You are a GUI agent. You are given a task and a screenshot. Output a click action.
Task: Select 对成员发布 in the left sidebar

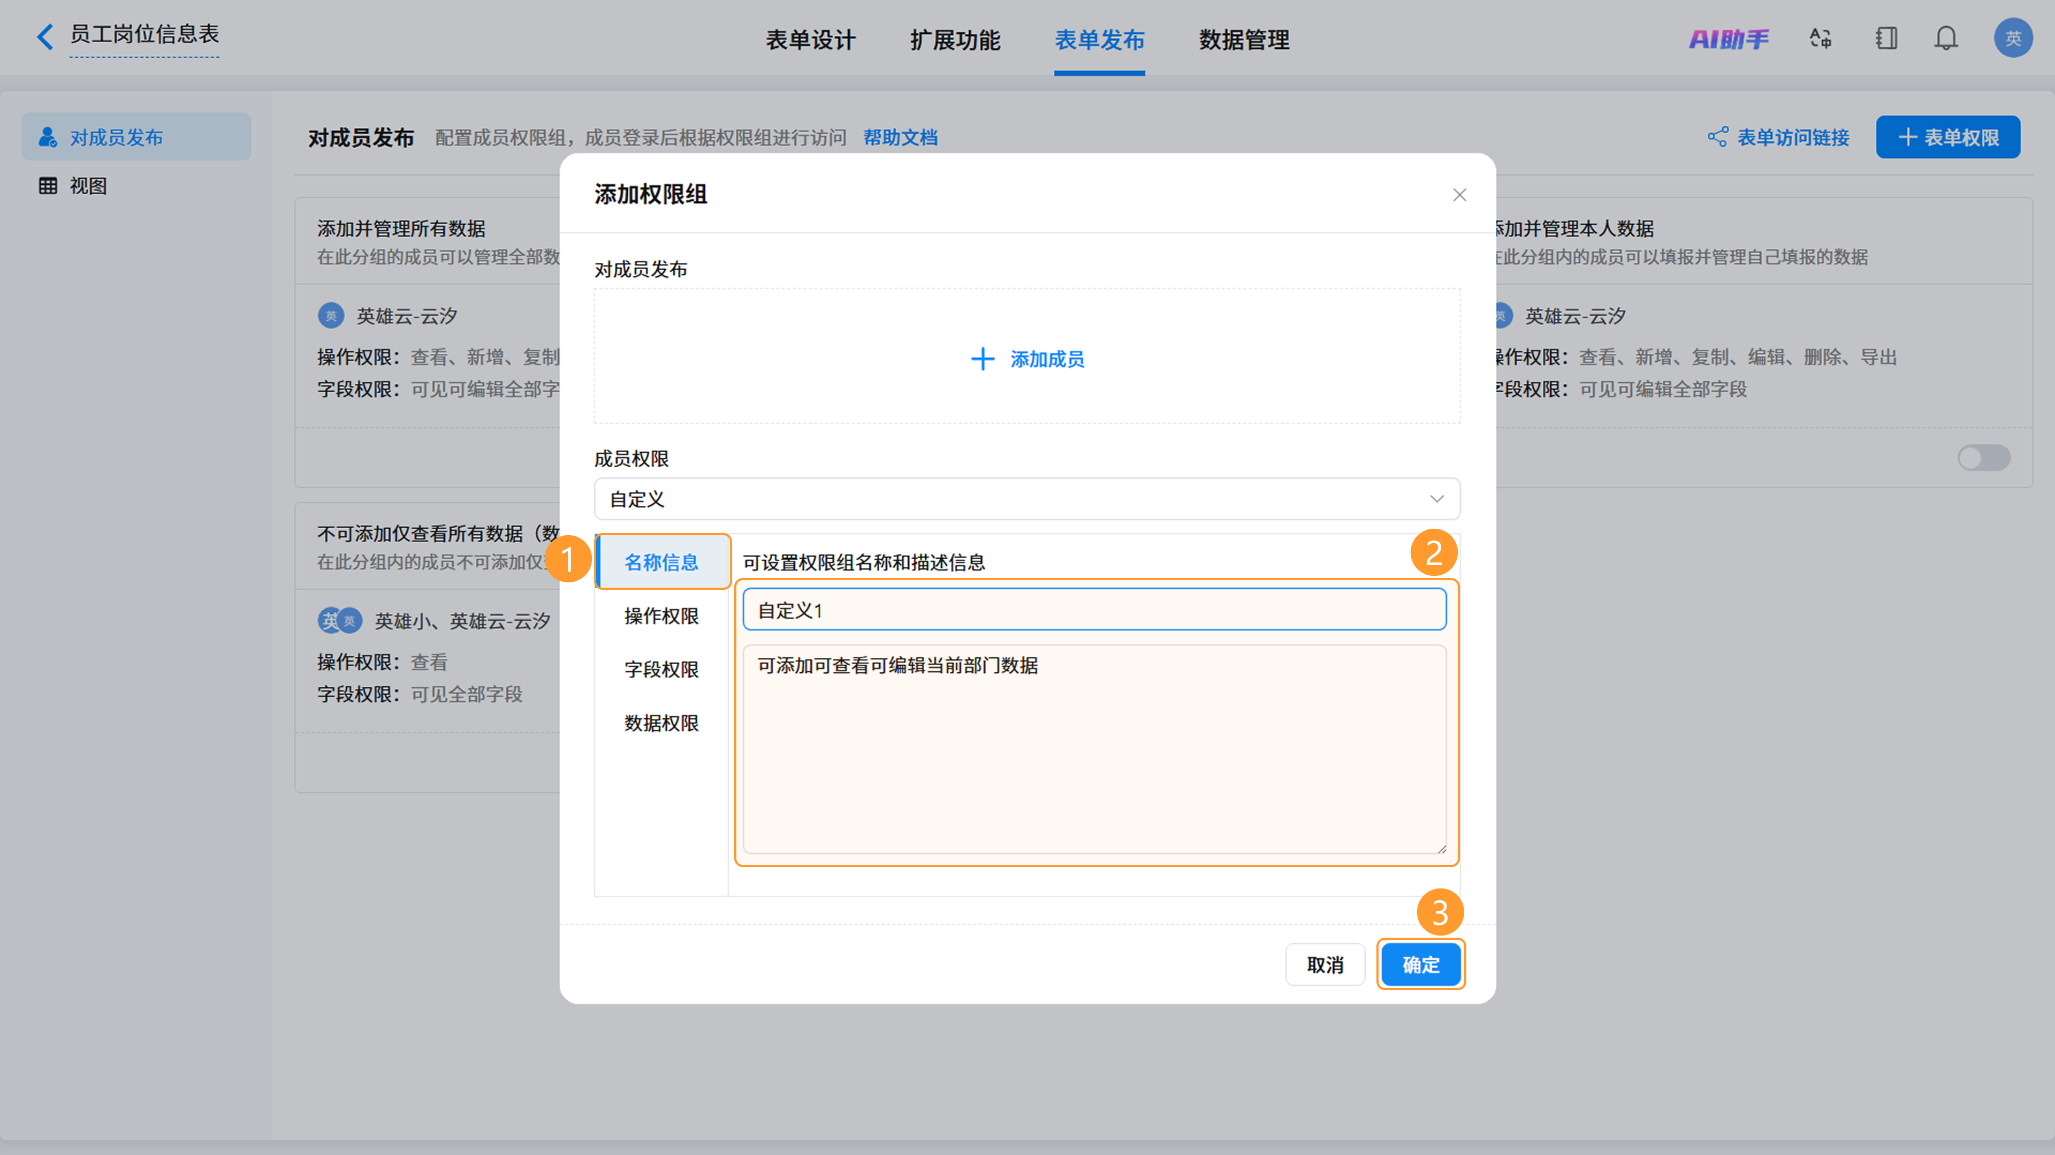(136, 137)
